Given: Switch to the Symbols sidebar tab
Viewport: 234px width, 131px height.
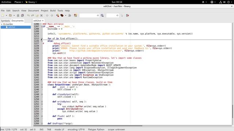Looking at the screenshot, I should (x=5, y=21).
